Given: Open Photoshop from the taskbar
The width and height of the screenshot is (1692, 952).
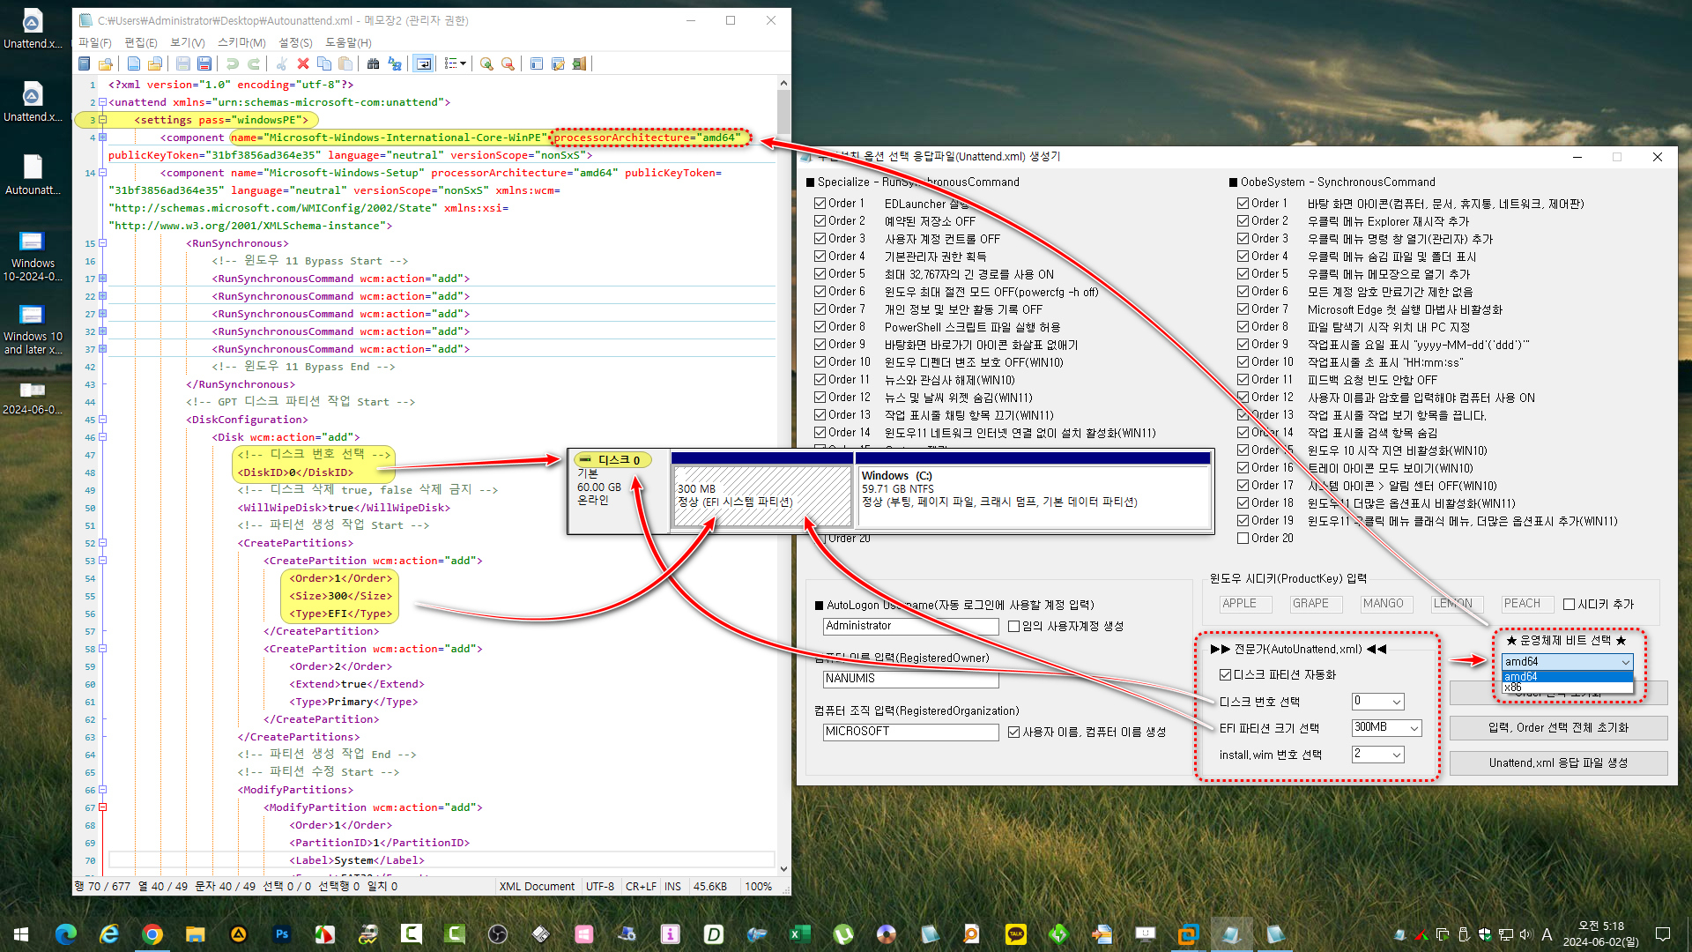Looking at the screenshot, I should (x=282, y=933).
